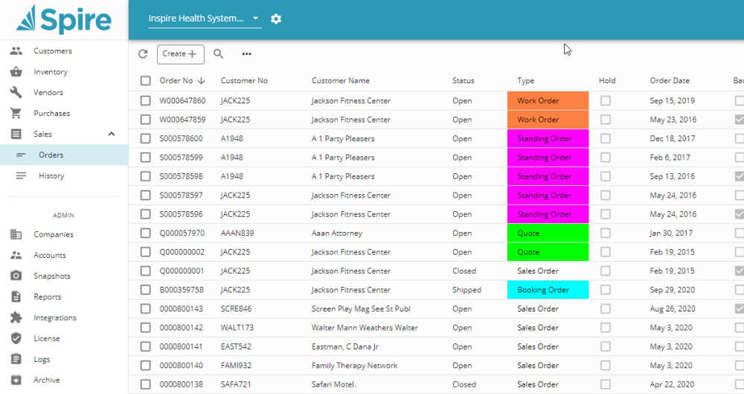Toggle Hold checkbox for order W000647859

tap(606, 120)
